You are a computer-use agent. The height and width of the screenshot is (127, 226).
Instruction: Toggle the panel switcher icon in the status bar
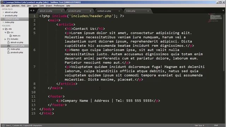[x=3, y=126]
